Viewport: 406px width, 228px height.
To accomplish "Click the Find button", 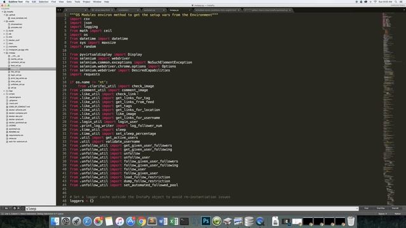I will pyautogui.click(x=367, y=208).
